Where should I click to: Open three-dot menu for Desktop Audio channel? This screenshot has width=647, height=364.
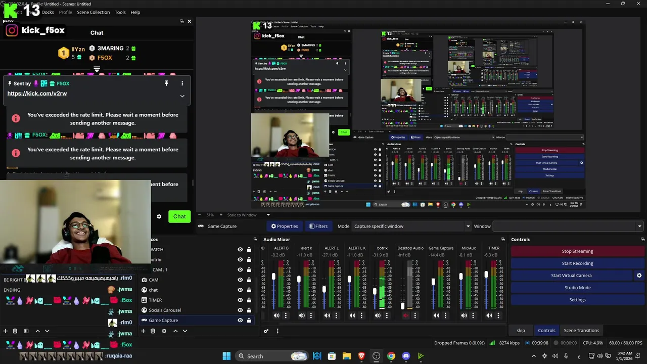(415, 315)
